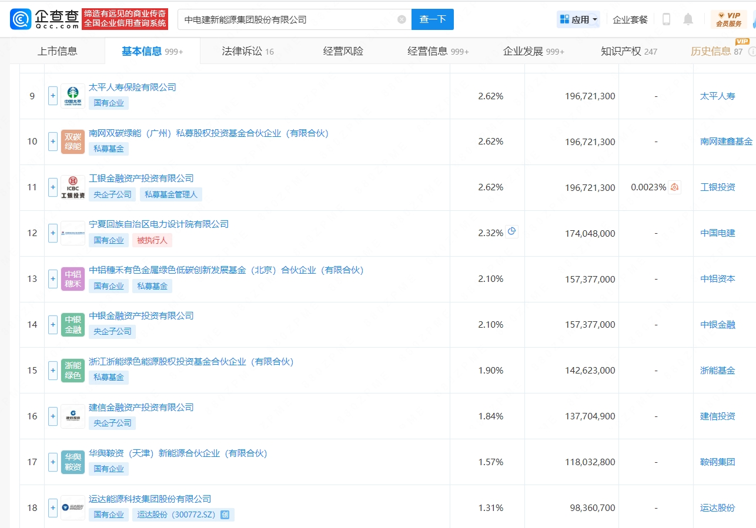The width and height of the screenshot is (756, 528).
Task: Click the 宁夏回族自治区电力设计院 logo
Action: click(72, 233)
